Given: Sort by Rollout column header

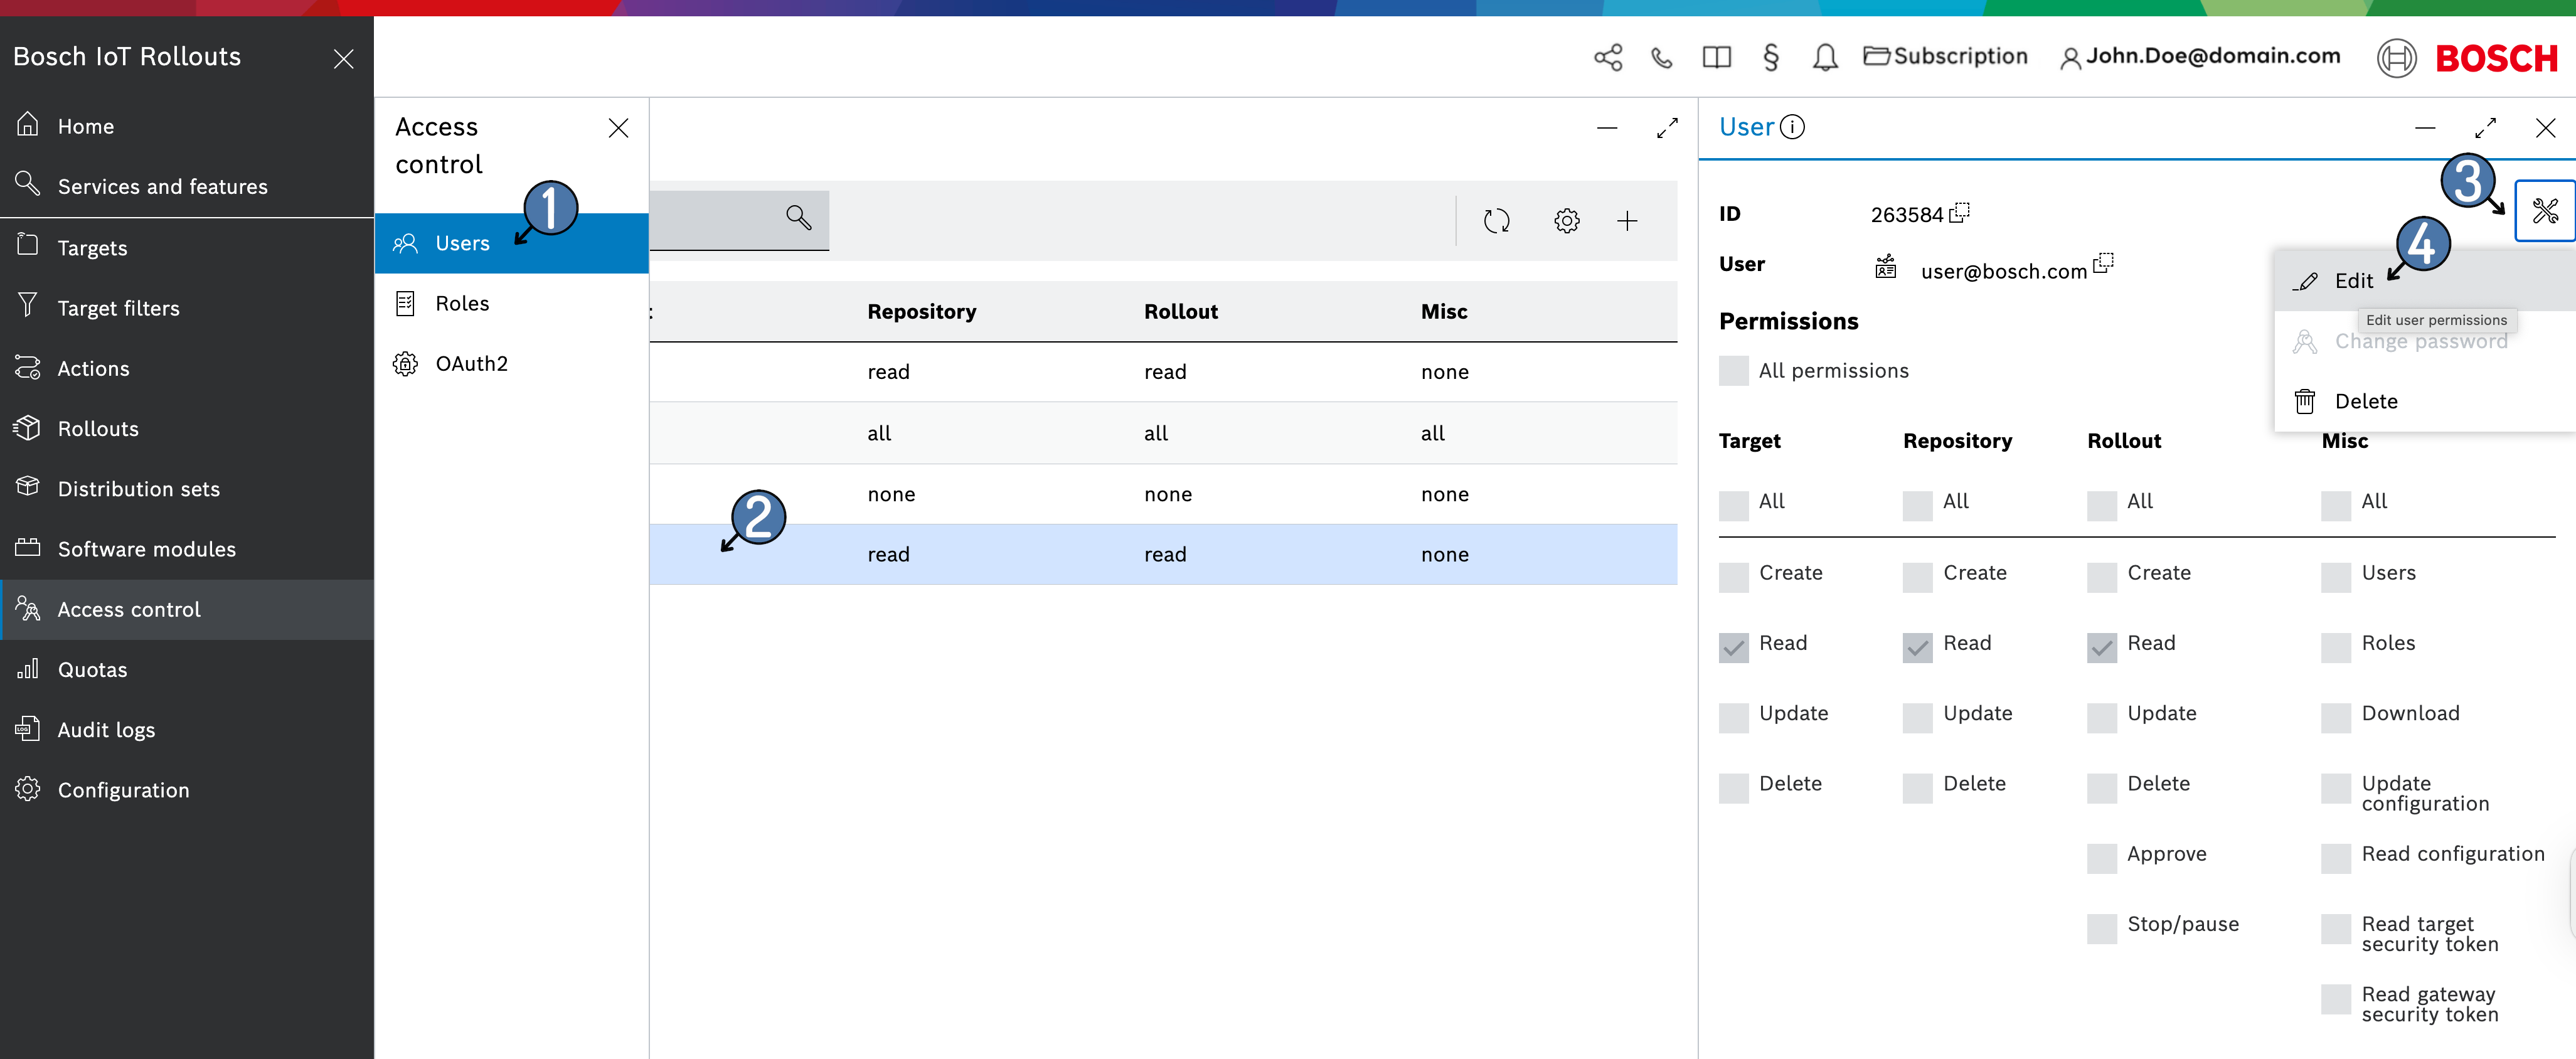Looking at the screenshot, I should pyautogui.click(x=1180, y=311).
